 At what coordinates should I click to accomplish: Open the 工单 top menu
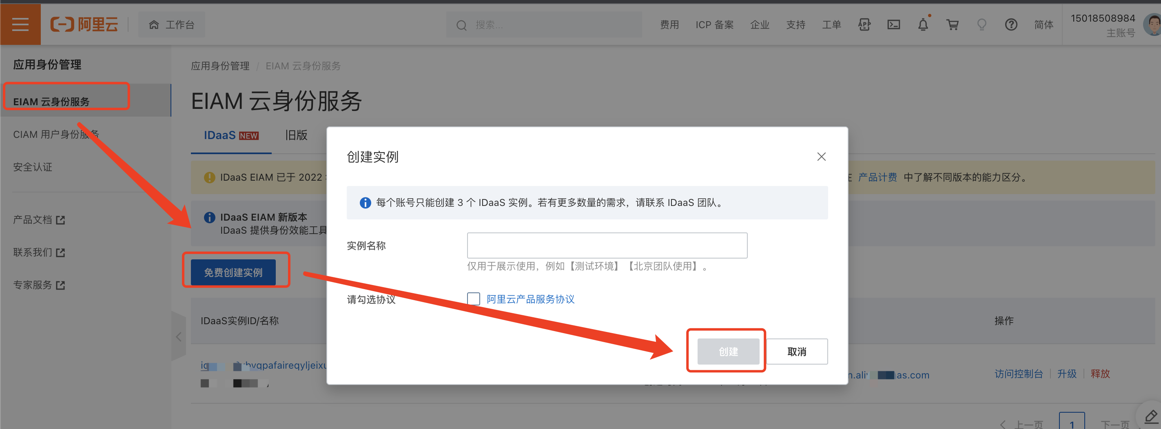click(831, 25)
